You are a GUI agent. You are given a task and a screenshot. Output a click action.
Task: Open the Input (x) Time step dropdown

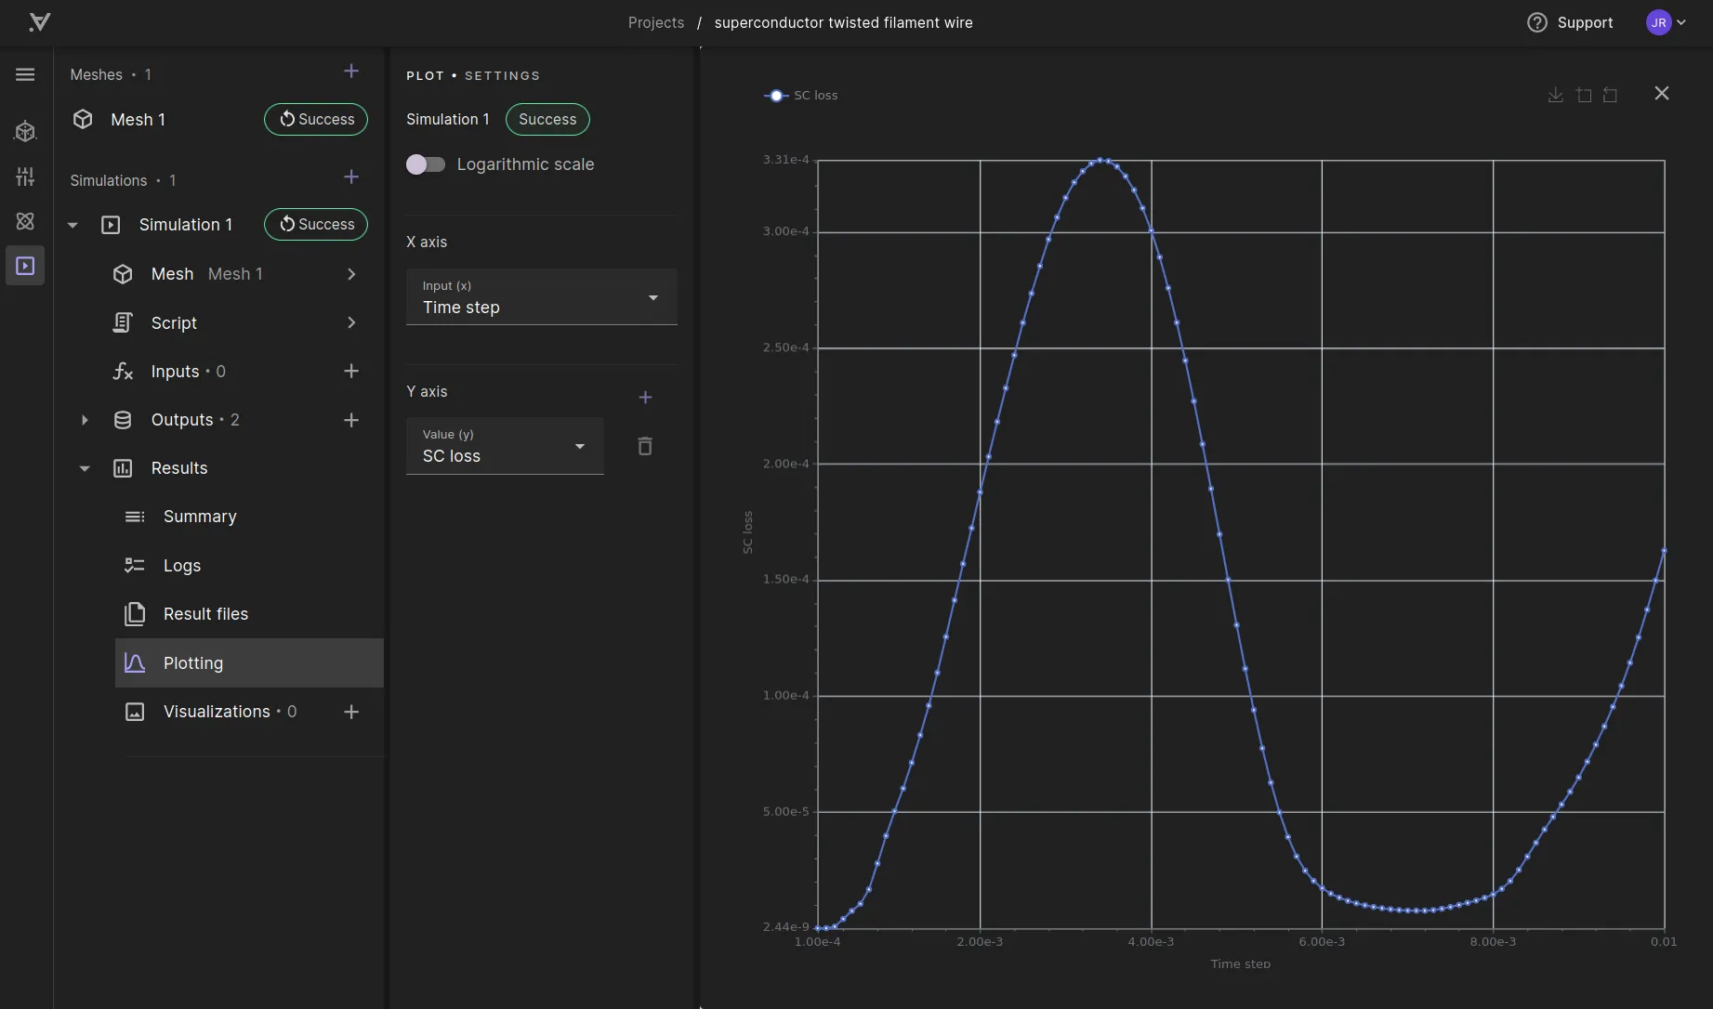(542, 297)
